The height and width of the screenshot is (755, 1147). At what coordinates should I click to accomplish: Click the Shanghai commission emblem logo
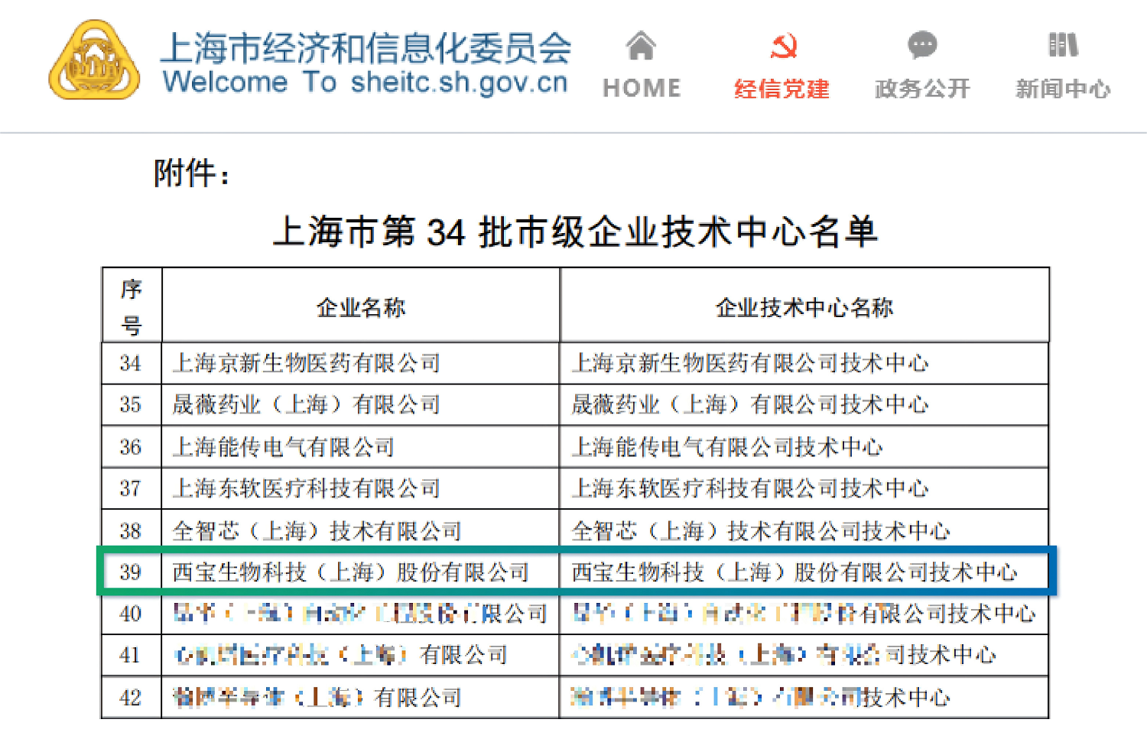(x=94, y=60)
